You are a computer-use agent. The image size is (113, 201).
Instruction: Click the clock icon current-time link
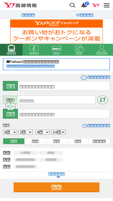[x=96, y=126]
